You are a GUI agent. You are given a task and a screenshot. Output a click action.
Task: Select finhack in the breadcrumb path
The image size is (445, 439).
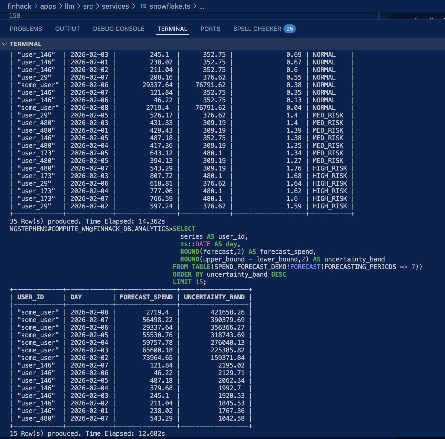coord(19,6)
